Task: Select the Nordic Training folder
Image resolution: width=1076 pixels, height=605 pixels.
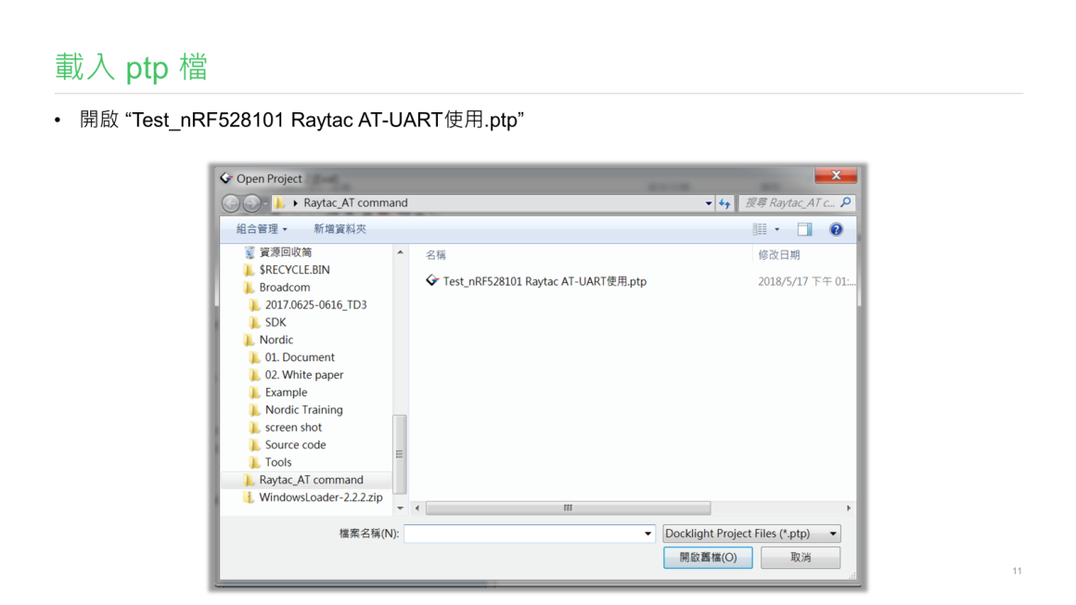Action: [303, 410]
